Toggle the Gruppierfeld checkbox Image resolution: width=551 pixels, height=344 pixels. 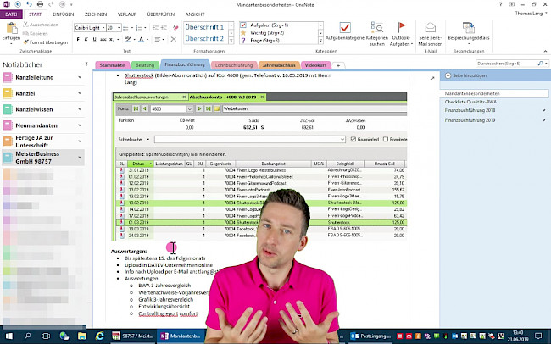(x=352, y=138)
